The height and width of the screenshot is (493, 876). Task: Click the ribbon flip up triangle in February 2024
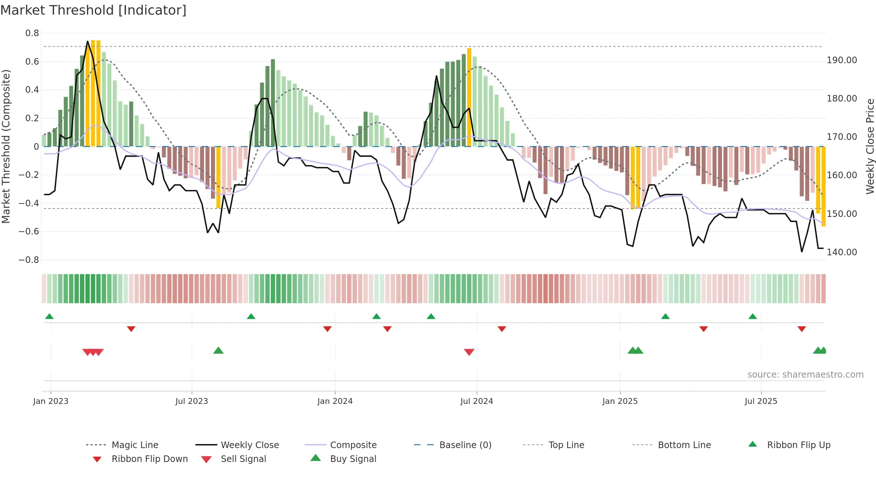tap(377, 316)
